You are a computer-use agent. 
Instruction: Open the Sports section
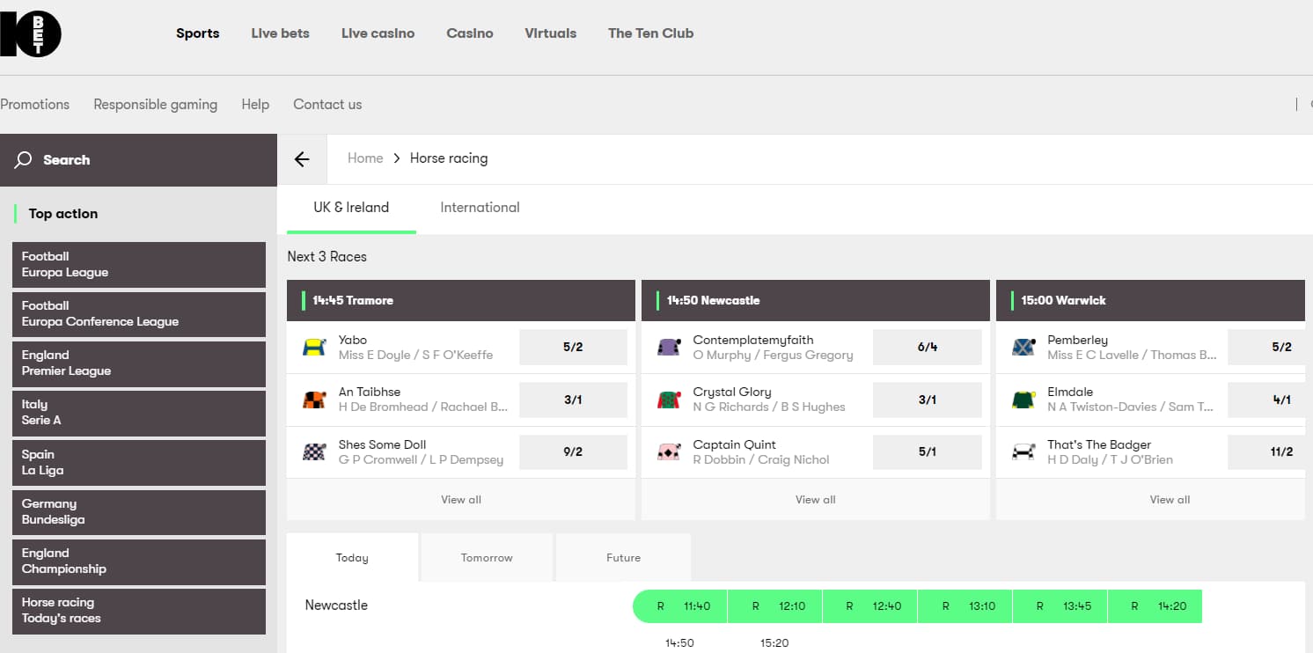click(x=198, y=33)
